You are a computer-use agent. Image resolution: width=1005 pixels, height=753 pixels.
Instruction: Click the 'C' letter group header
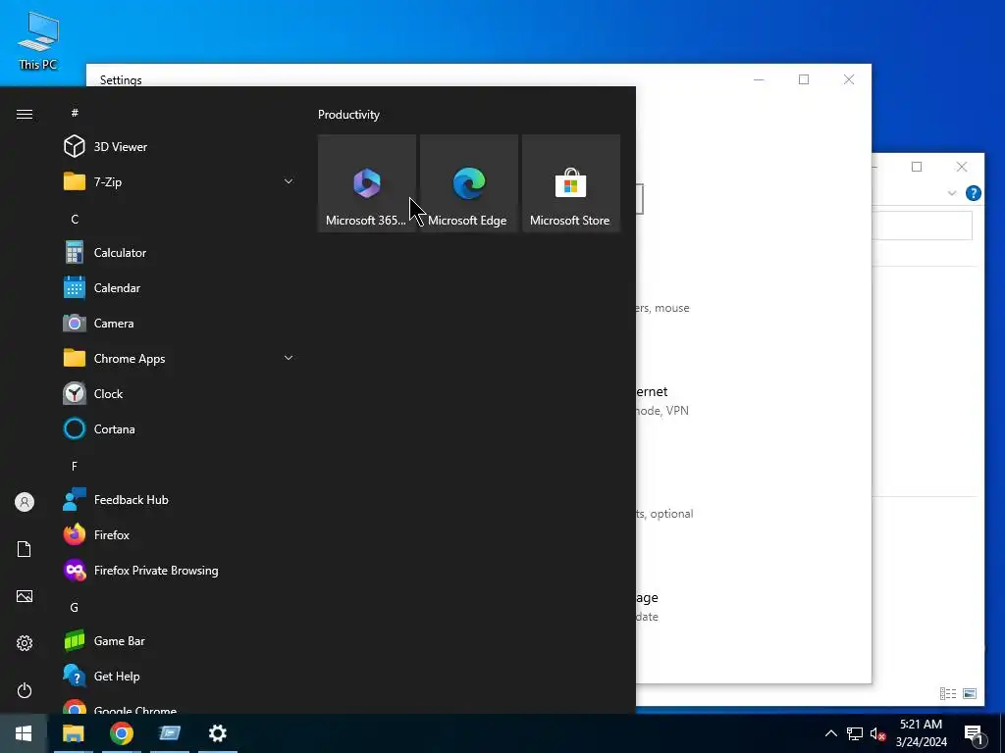click(75, 219)
